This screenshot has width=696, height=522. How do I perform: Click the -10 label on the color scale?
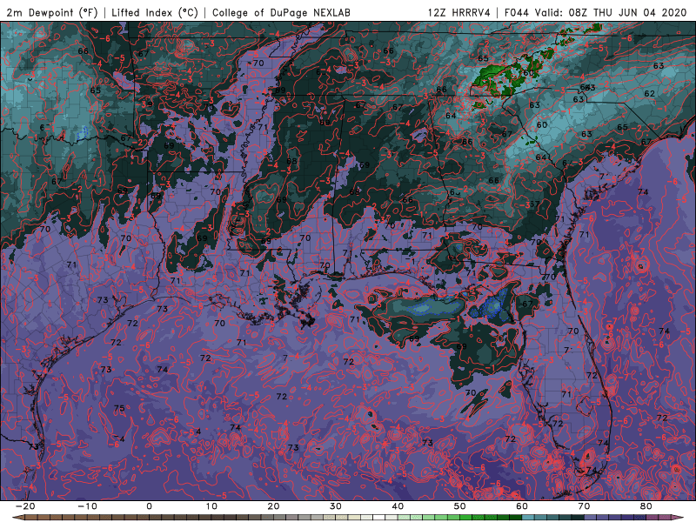click(x=87, y=506)
